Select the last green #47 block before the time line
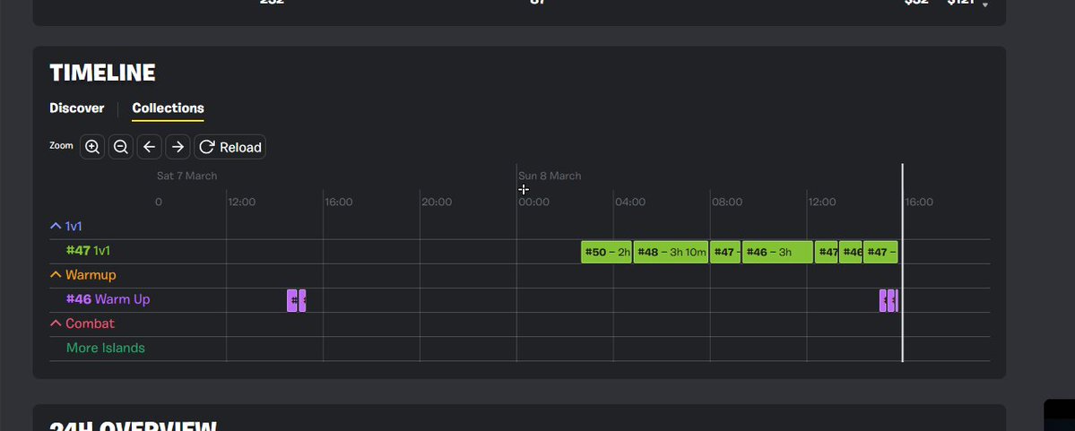Image resolution: width=1075 pixels, height=431 pixels. click(880, 252)
